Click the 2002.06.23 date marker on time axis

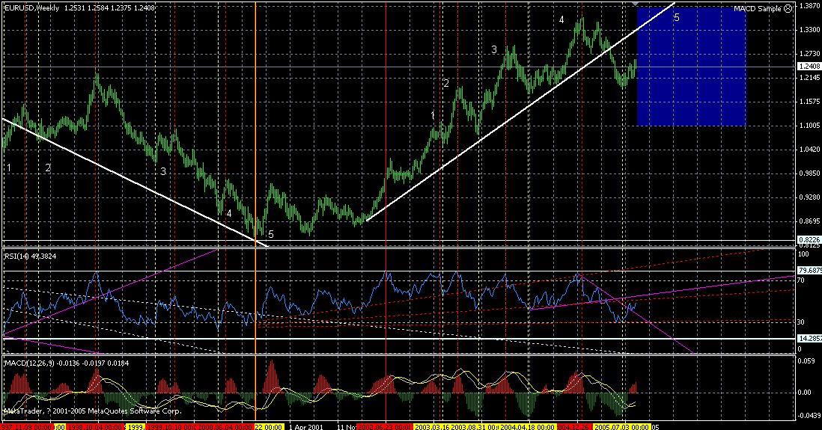[386, 427]
